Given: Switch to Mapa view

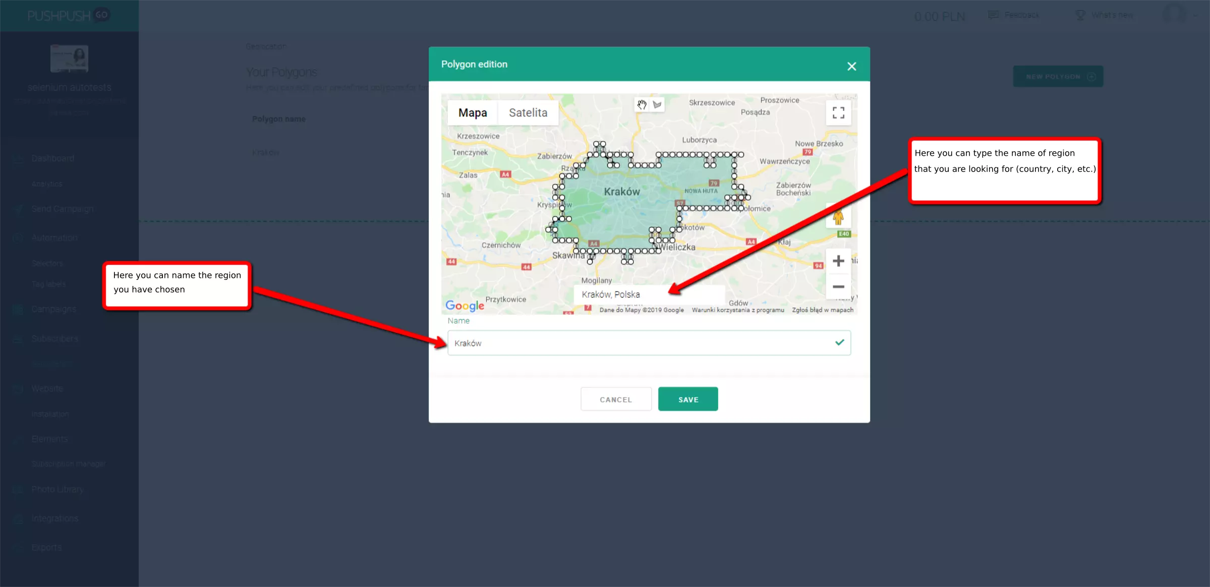Looking at the screenshot, I should pos(473,112).
